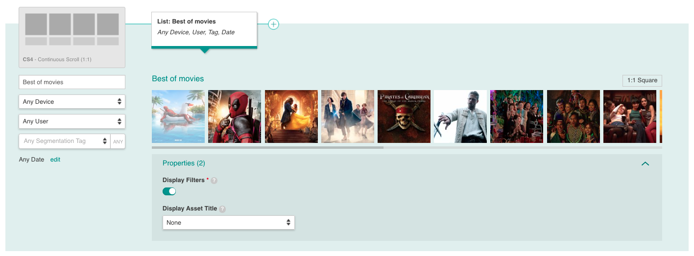The height and width of the screenshot is (256, 694).
Task: Select the Pirates of the Caribbean thumbnail
Action: (x=404, y=116)
